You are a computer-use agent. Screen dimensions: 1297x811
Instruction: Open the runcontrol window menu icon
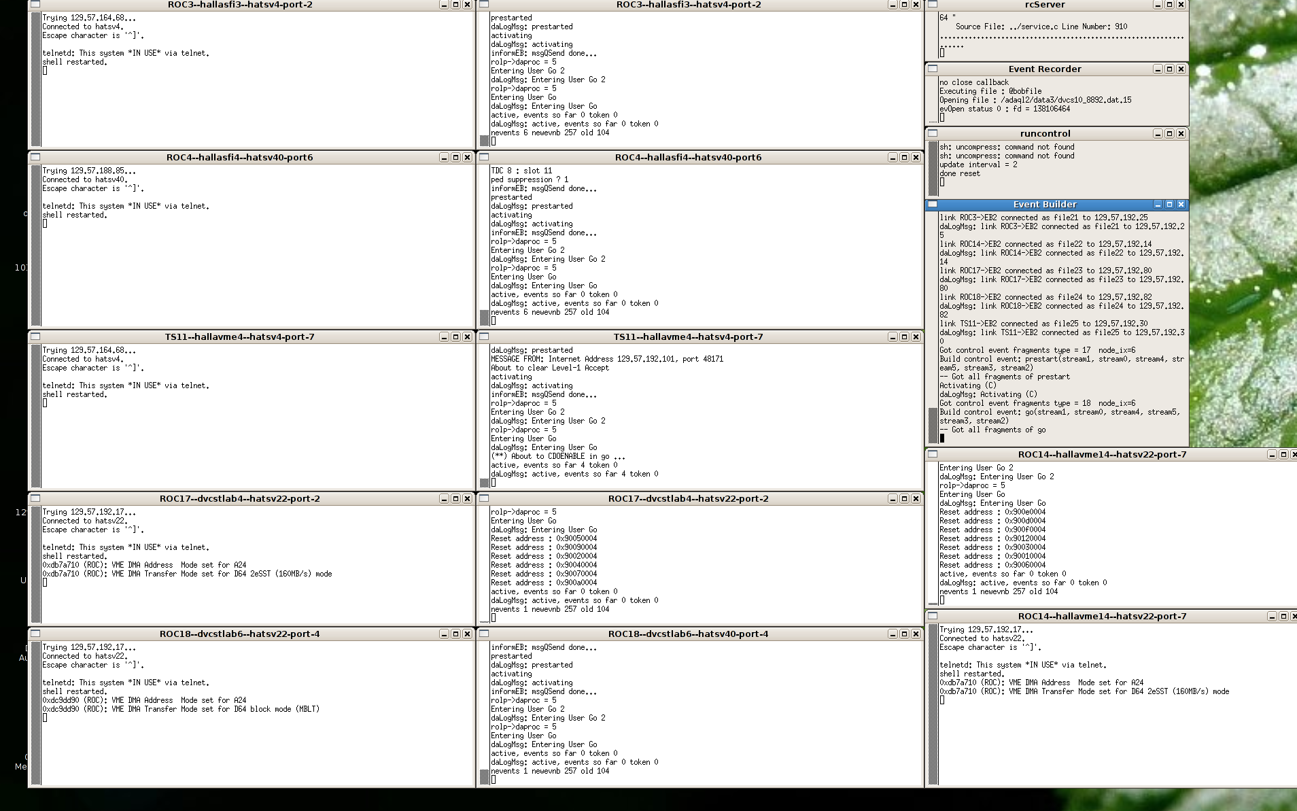pyautogui.click(x=933, y=133)
